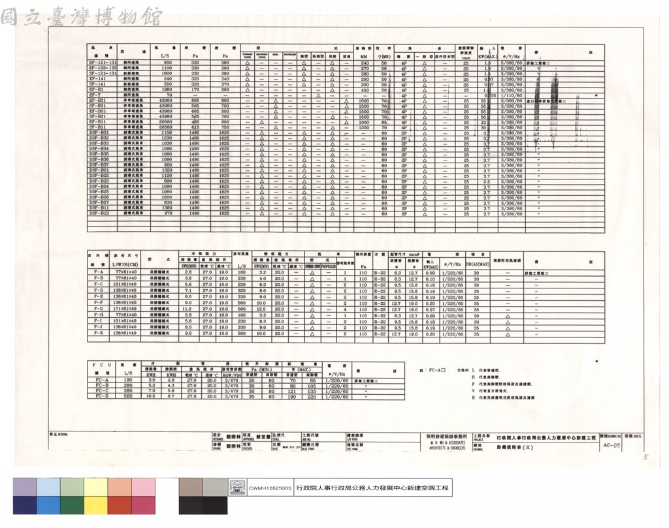Click the drawing title 設備規格表(三)

[x=515, y=447]
